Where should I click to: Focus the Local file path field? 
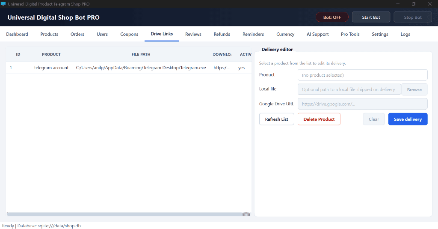[349, 90]
